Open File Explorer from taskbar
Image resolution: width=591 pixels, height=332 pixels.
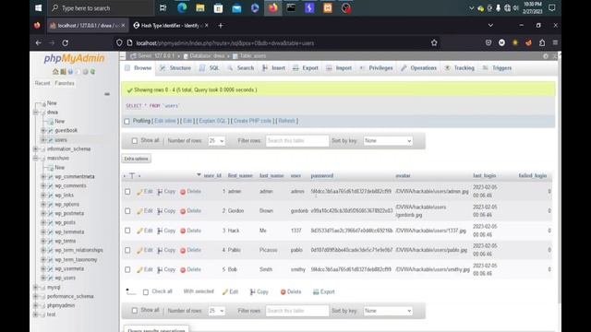200,8
